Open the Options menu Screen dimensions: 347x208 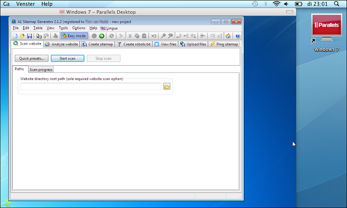pyautogui.click(x=79, y=28)
